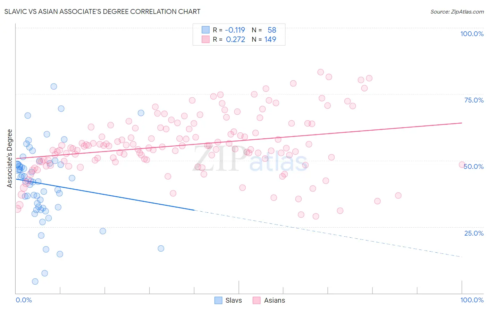Click the Asians legend pink swatch
Image resolution: width=488 pixels, height=310 pixels.
click(256, 300)
